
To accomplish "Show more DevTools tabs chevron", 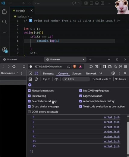I will pyautogui.click(x=101, y=73).
